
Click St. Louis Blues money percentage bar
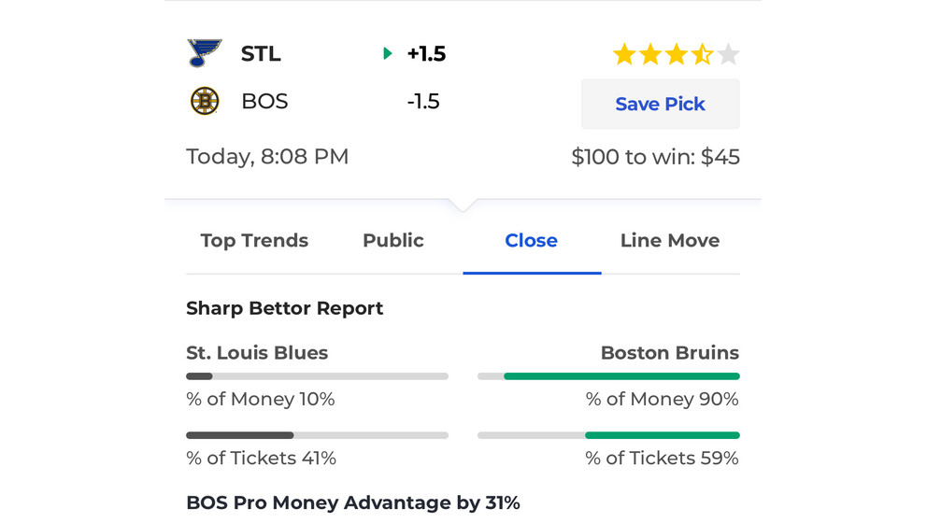tap(317, 376)
